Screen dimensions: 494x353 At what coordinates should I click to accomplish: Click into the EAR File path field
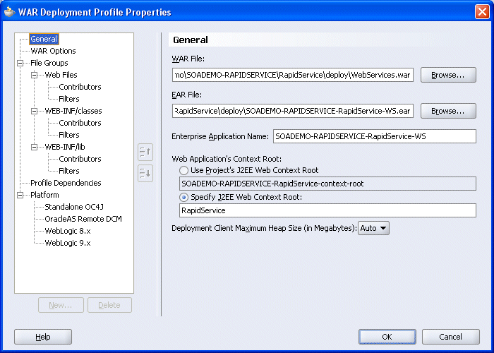tap(293, 111)
